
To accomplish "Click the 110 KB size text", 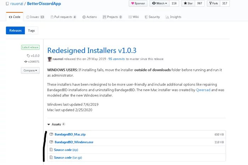I will 219,142.
